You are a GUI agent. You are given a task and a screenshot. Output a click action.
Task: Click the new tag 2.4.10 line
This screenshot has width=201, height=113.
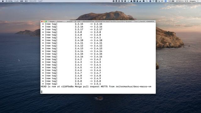click(72, 40)
